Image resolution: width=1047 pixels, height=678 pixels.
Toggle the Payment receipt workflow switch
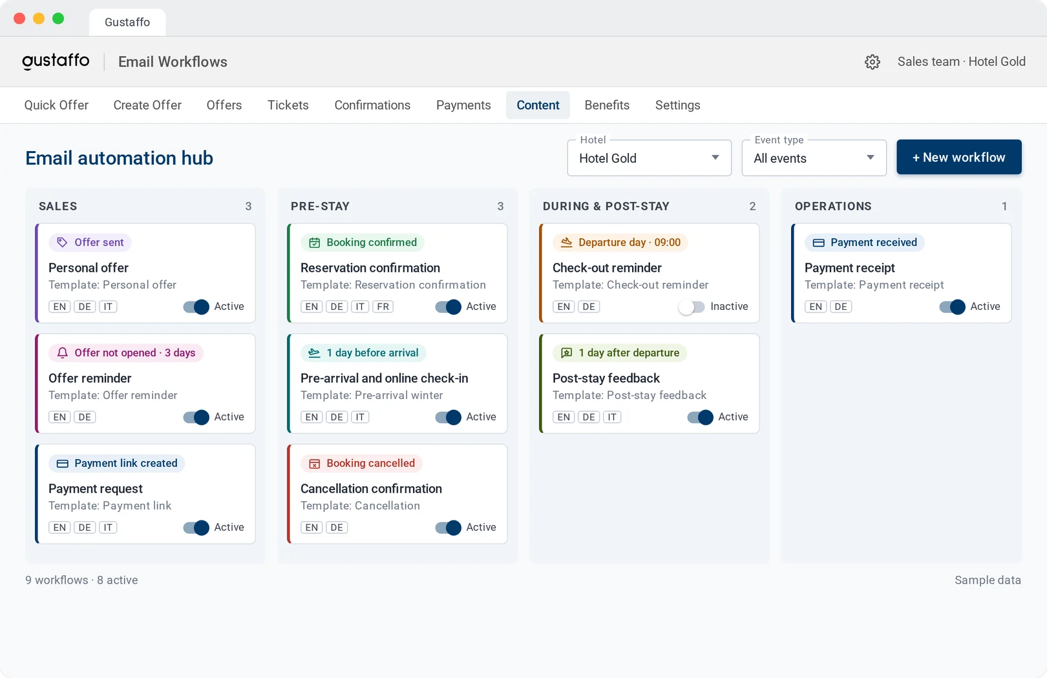[x=952, y=307]
